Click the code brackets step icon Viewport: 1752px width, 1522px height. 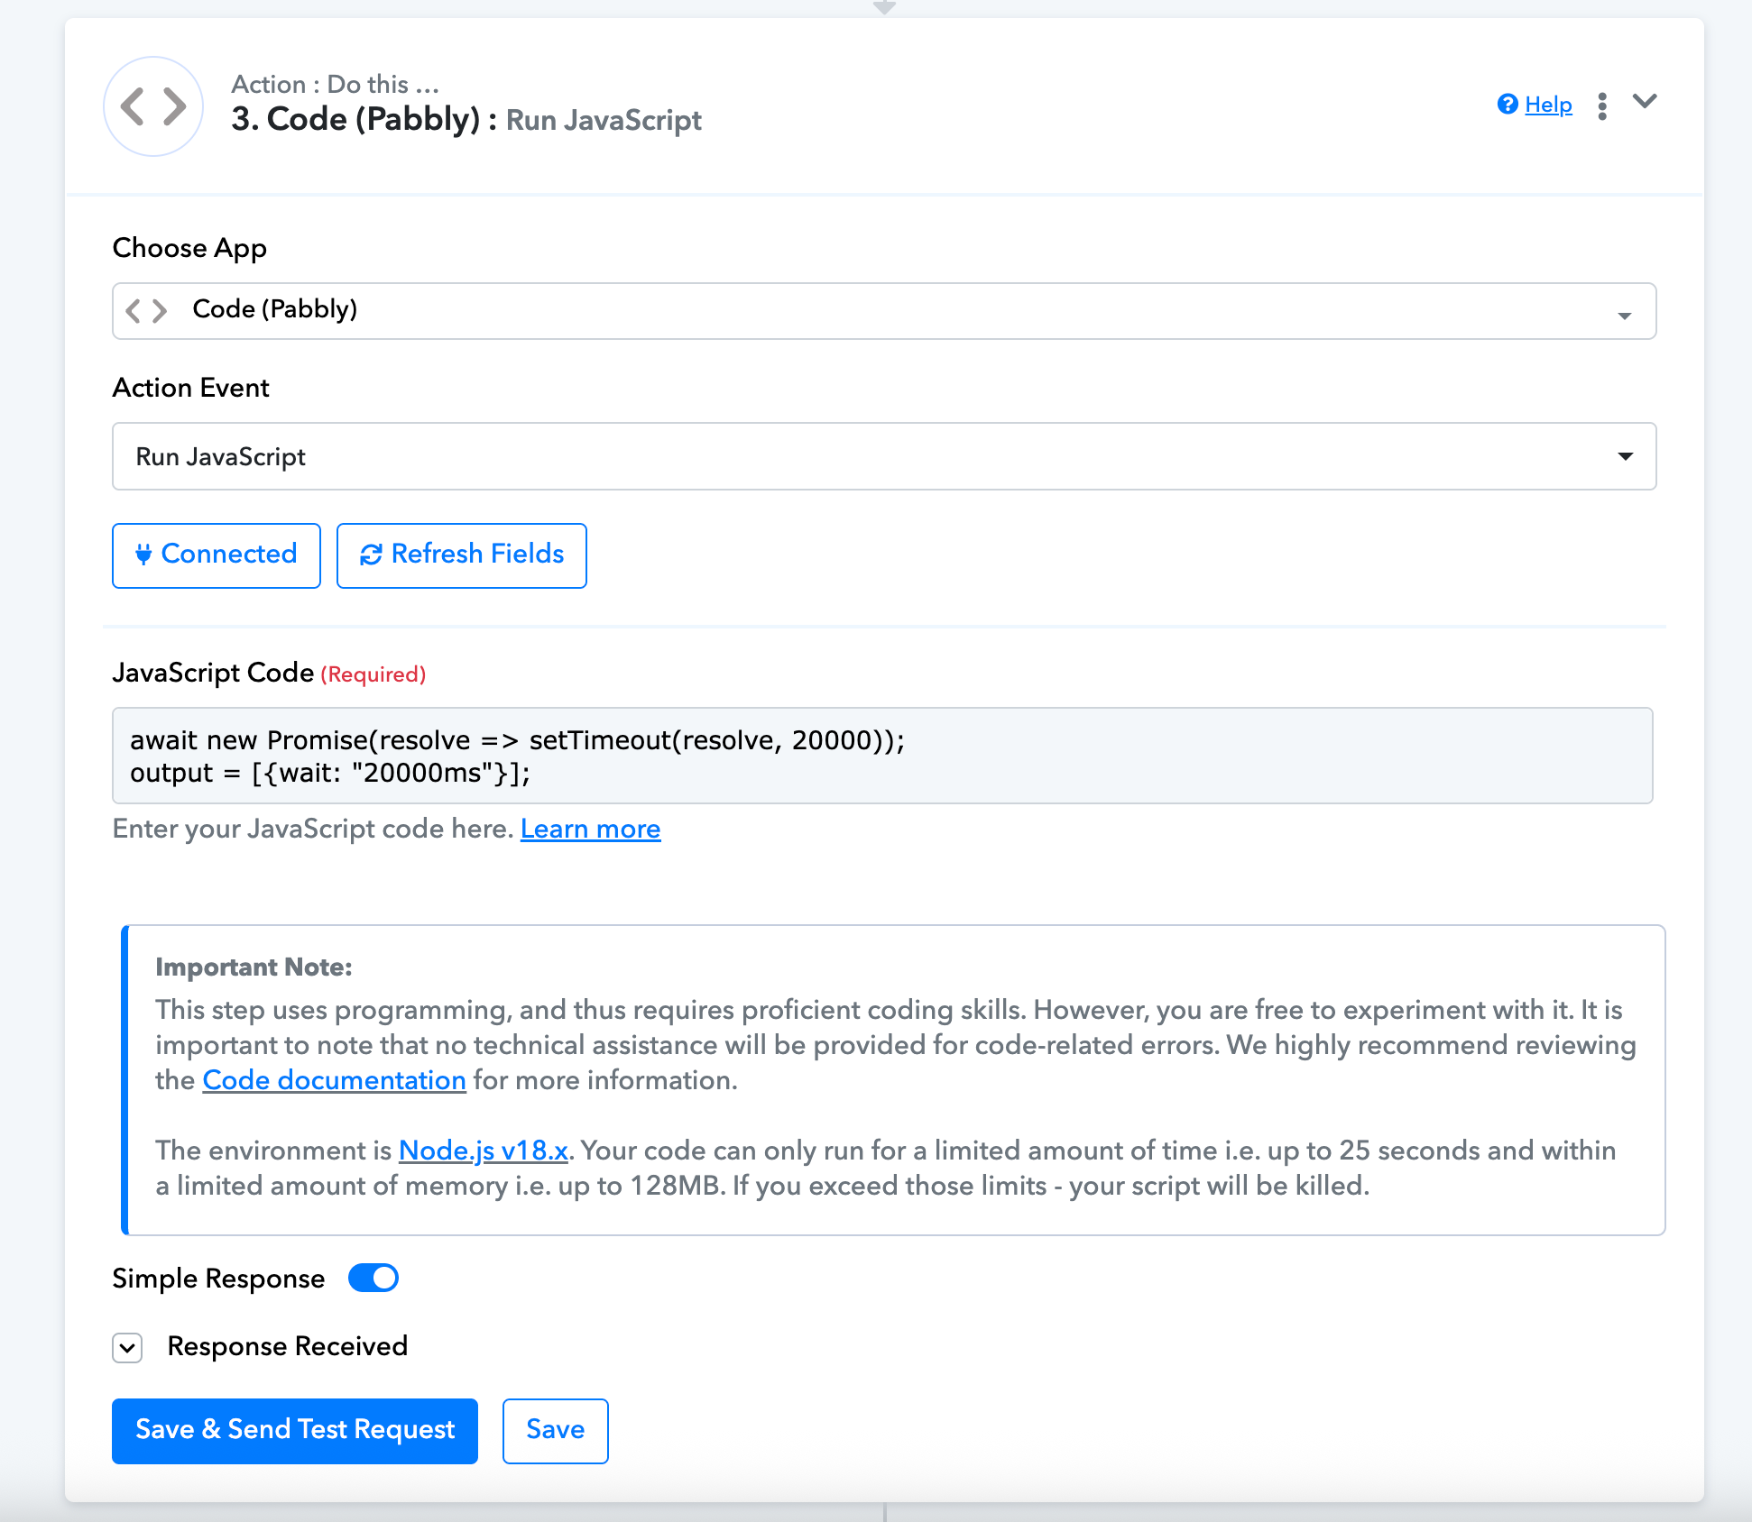pyautogui.click(x=153, y=106)
